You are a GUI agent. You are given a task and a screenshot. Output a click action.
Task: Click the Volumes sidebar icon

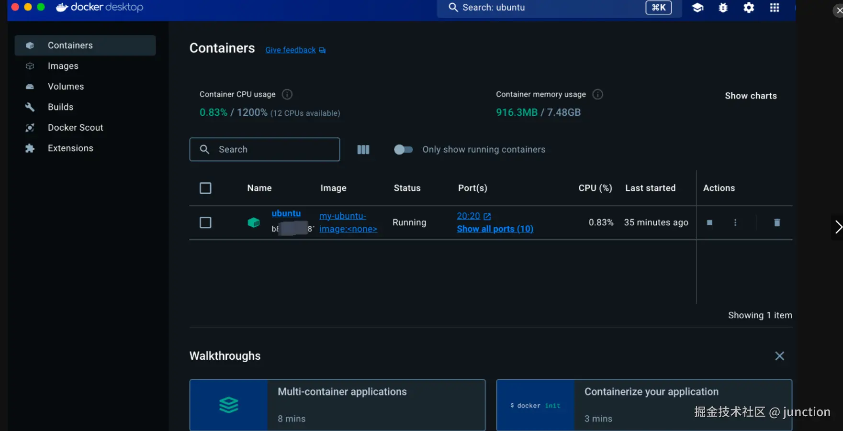[30, 87]
